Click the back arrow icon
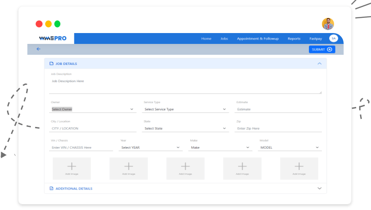 click(x=39, y=49)
